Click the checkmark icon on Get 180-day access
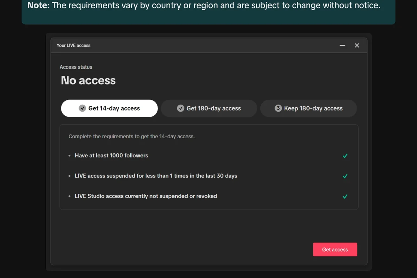The image size is (417, 278). click(180, 108)
